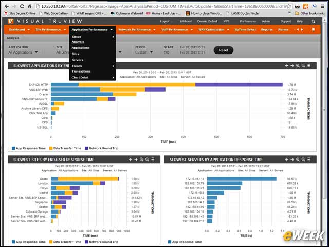The width and height of the screenshot is (329, 247).
Task: Open Help link
Action: [300, 21]
